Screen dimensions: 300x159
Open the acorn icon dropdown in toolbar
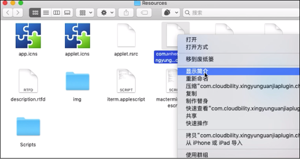click(171, 13)
